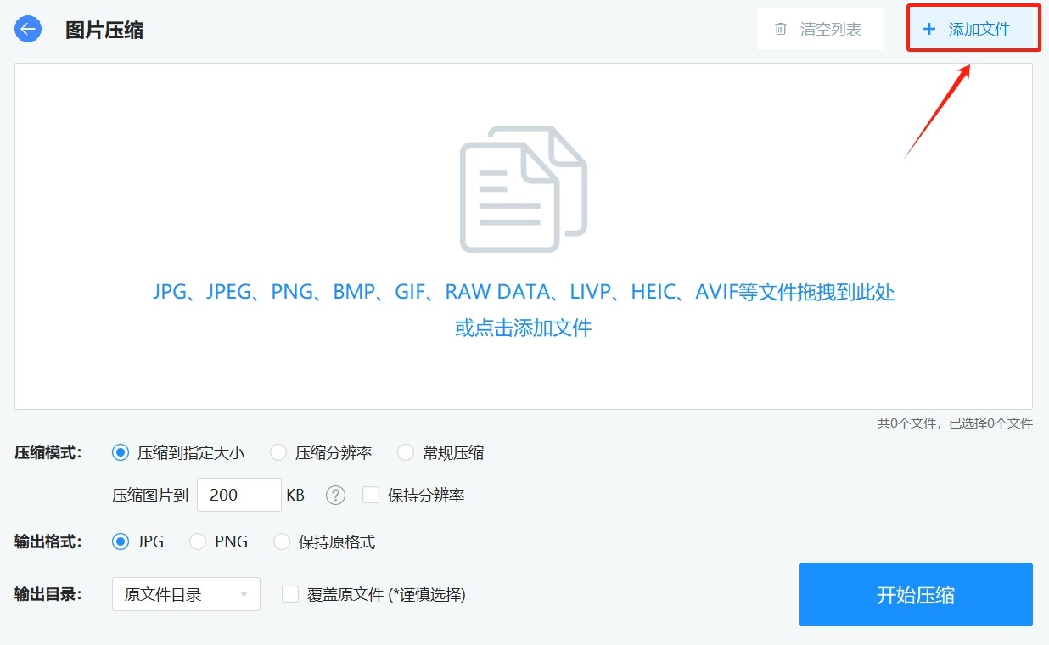This screenshot has width=1049, height=645.
Task: Enable the 保持分辨率 checkbox
Action: tap(371, 496)
